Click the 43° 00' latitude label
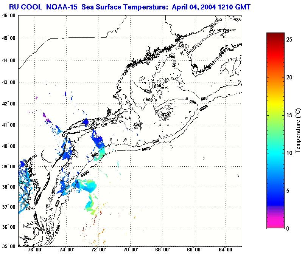The image size is (302, 254). coord(9,82)
